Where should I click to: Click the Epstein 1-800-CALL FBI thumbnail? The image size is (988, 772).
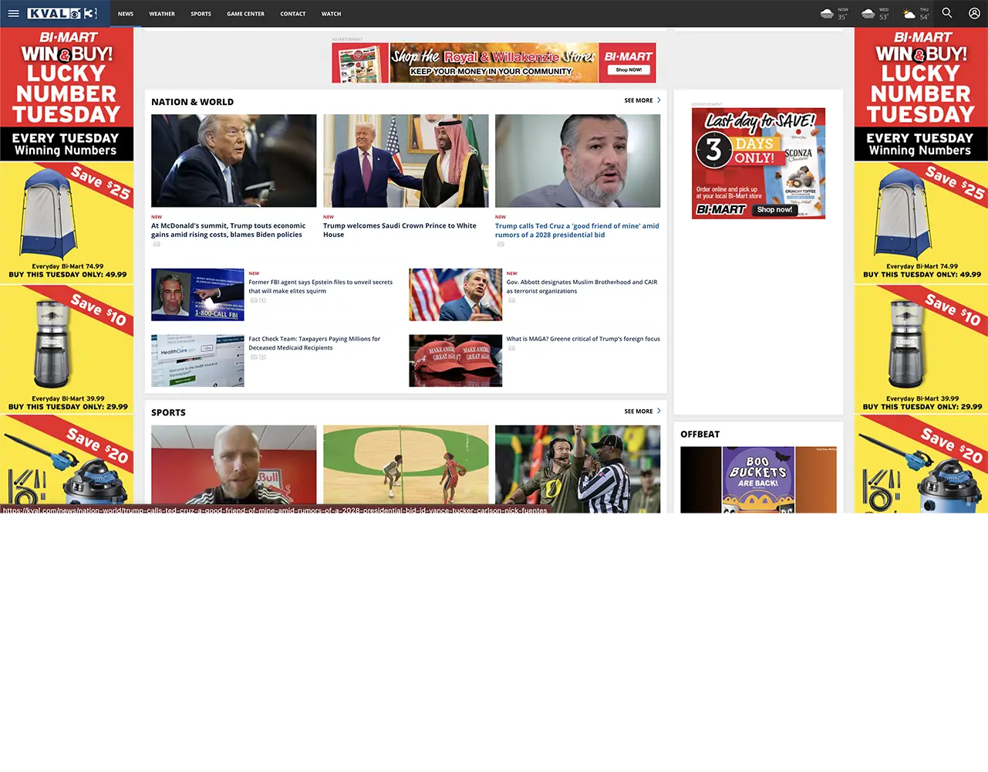tap(197, 294)
